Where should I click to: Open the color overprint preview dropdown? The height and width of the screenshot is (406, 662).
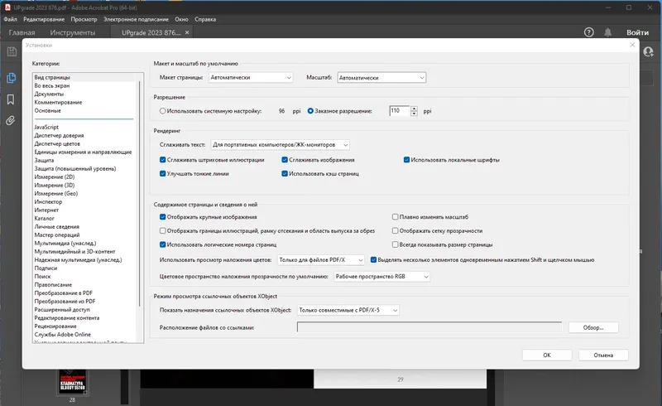pos(321,259)
